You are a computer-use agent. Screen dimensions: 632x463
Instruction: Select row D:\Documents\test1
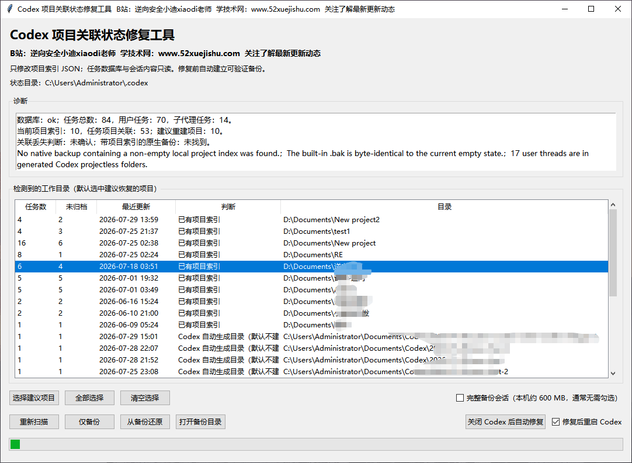(x=311, y=231)
